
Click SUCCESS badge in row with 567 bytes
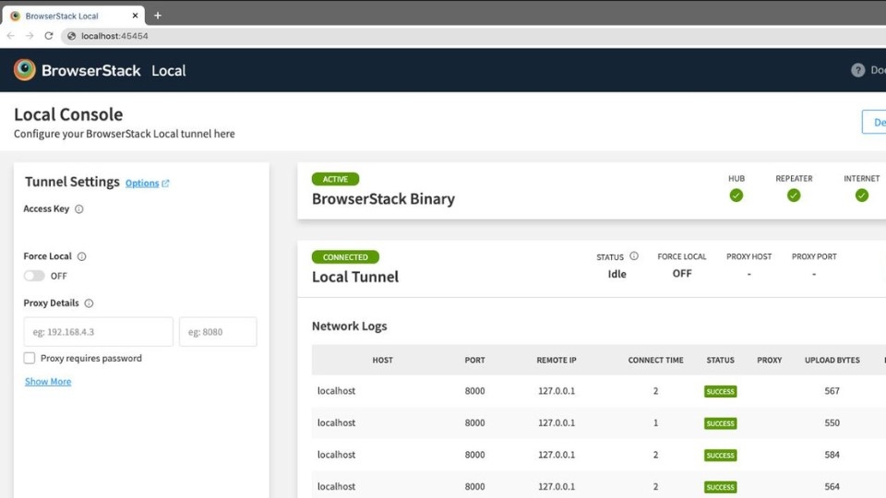(721, 391)
